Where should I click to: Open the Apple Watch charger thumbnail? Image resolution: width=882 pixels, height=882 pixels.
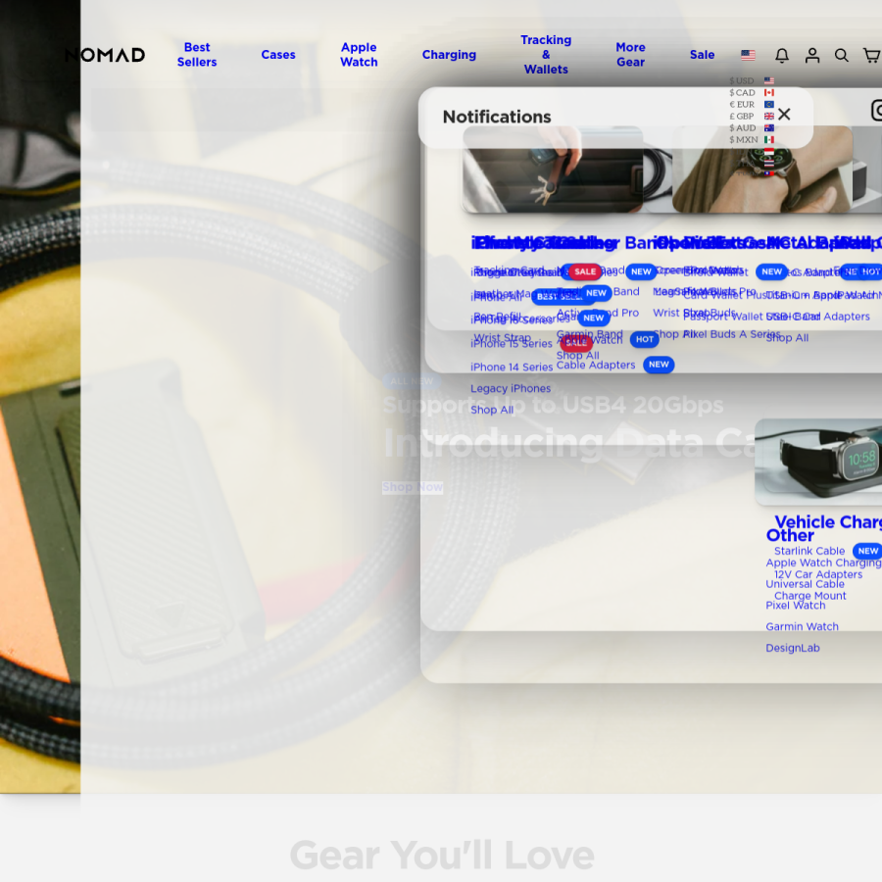818,462
